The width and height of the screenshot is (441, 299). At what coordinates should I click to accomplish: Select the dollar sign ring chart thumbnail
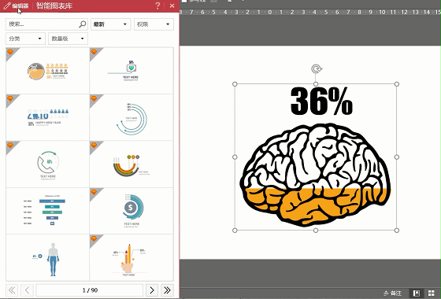point(132,211)
